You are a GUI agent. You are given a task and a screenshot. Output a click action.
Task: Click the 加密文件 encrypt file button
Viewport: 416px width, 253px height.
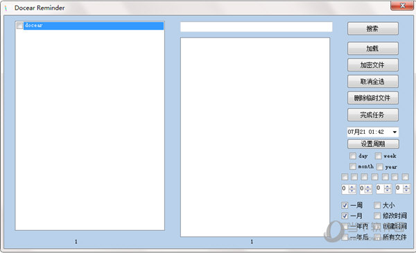(373, 65)
